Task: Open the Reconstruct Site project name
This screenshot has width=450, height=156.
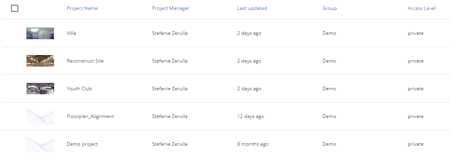Action: point(85,61)
